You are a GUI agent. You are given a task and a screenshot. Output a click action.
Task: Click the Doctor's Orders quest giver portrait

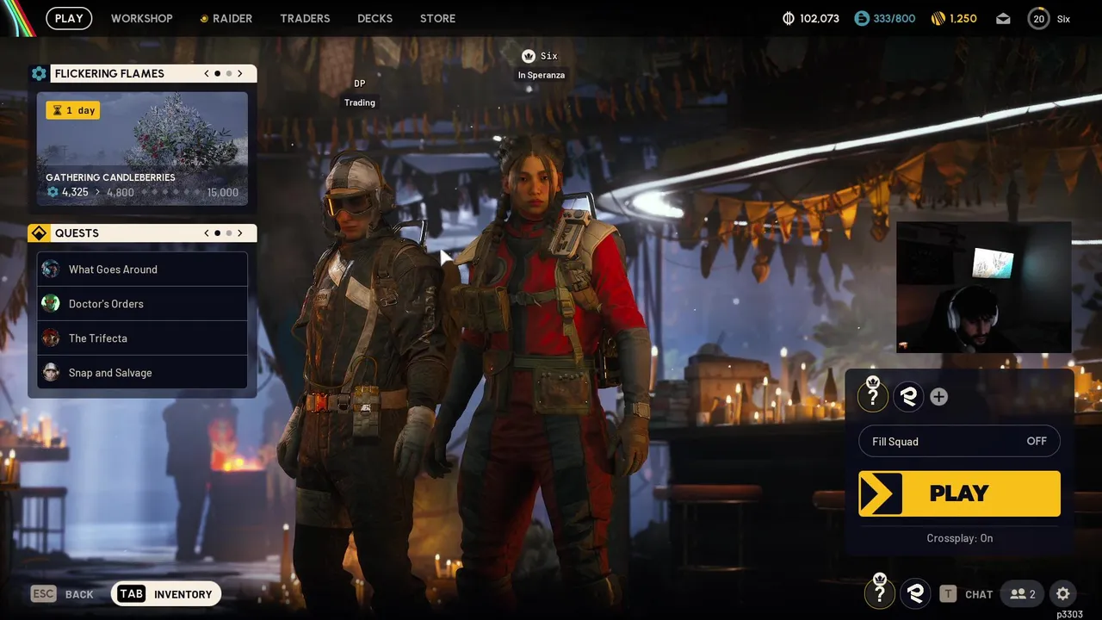click(51, 303)
